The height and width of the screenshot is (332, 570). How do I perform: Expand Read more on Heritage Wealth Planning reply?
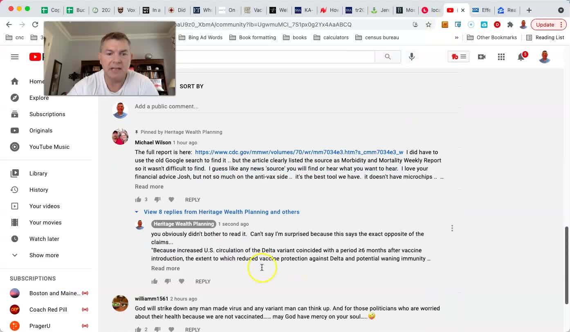tap(166, 268)
